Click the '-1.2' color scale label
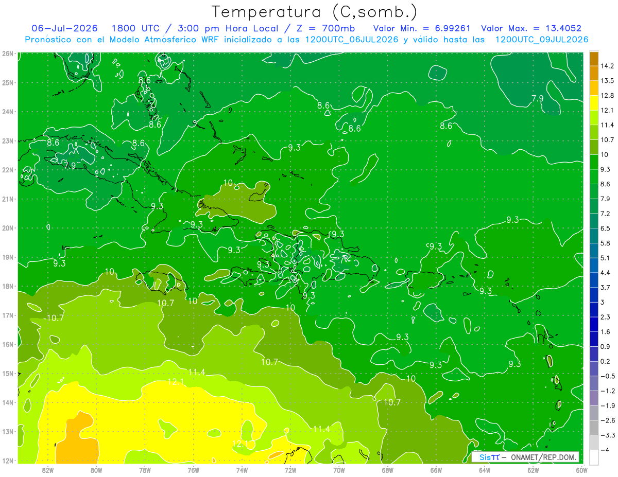This screenshot has height=477, width=618. pos(608,391)
